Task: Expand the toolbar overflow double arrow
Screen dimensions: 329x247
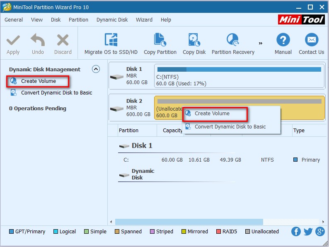Action: [260, 43]
